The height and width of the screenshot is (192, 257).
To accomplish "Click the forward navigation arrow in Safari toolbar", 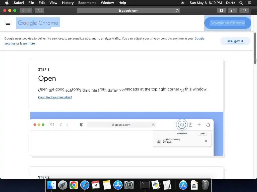I will (29, 10).
